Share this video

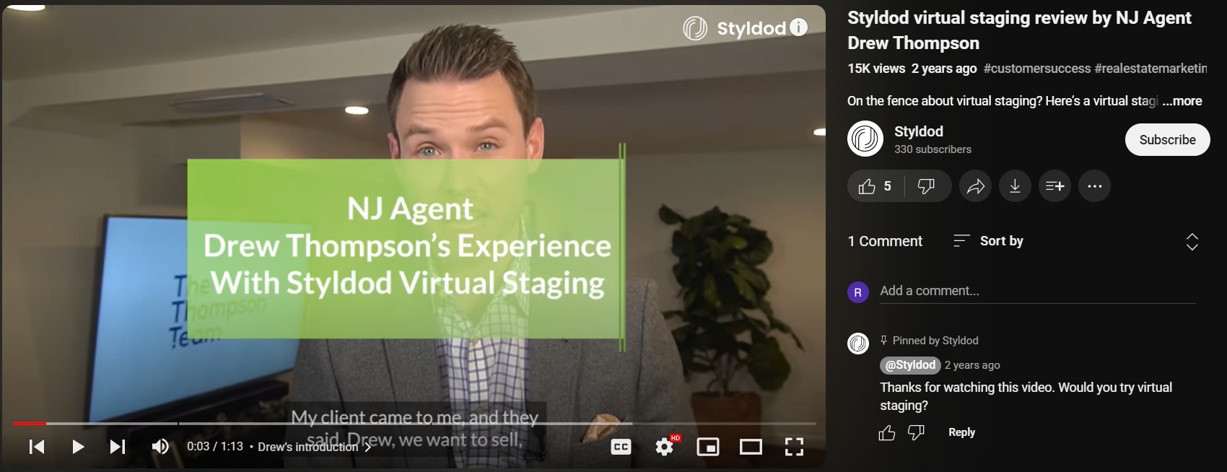tap(975, 186)
